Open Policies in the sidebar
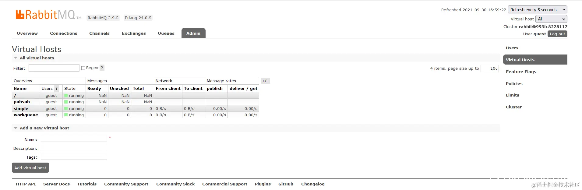The height and width of the screenshot is (190, 582). 514,83
